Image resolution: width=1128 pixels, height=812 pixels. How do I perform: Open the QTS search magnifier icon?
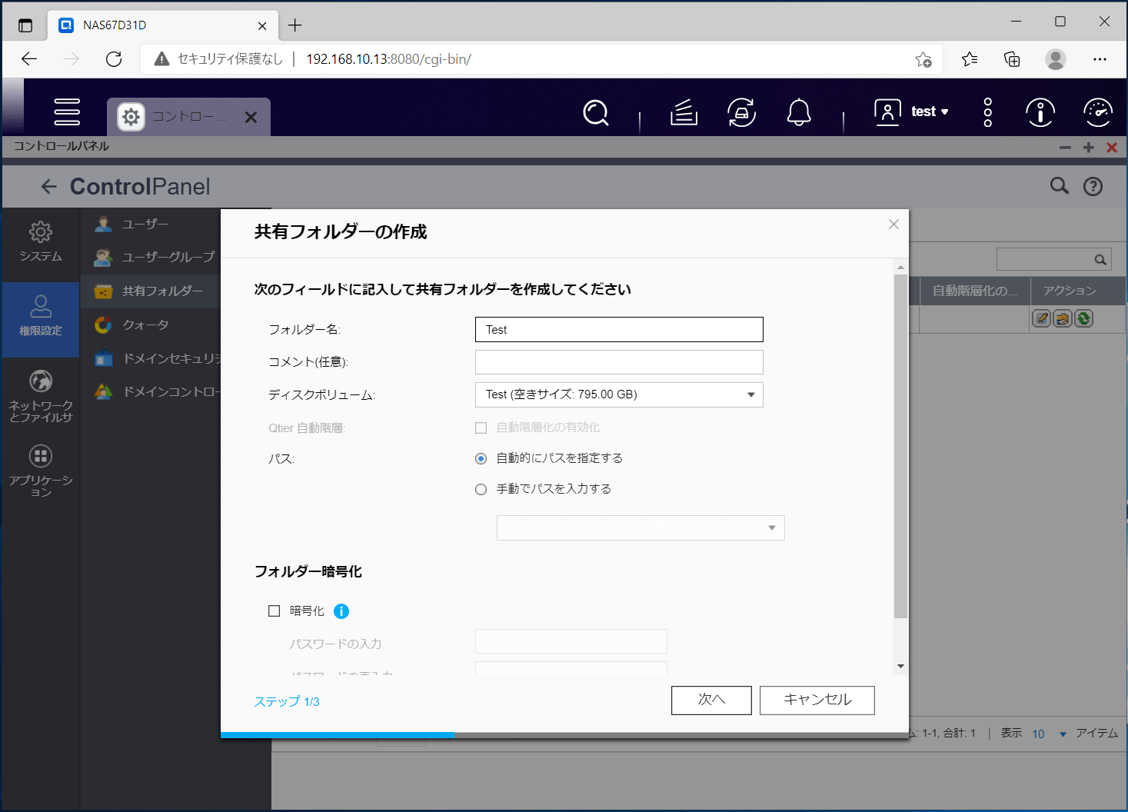point(596,113)
